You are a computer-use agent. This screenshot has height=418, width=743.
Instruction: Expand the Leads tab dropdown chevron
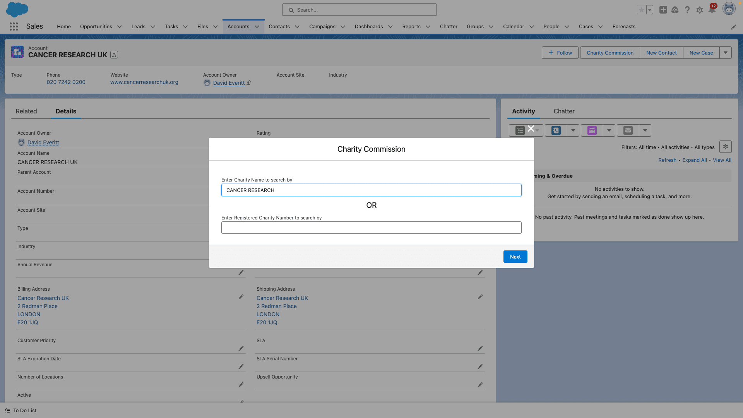pos(153,27)
